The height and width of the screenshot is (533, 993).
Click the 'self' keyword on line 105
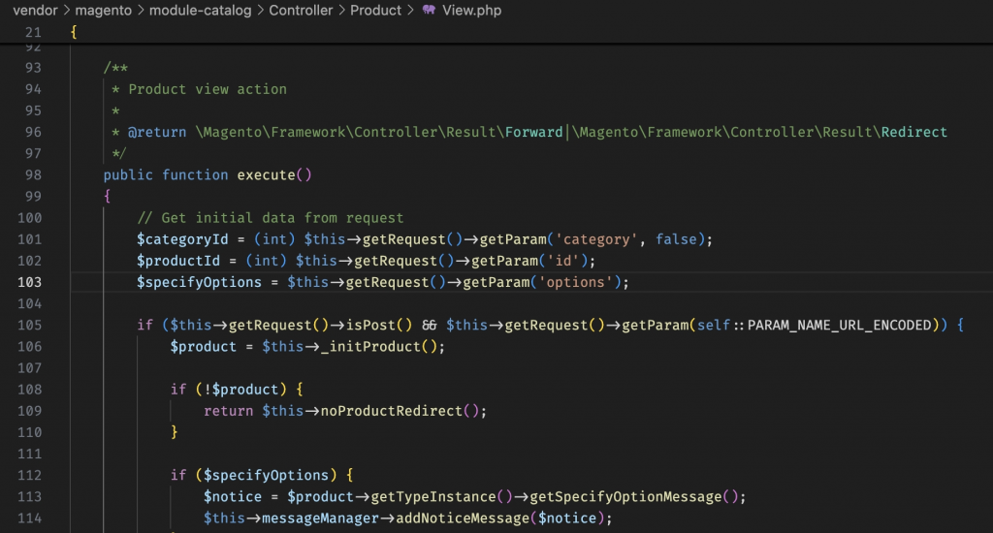coord(713,325)
